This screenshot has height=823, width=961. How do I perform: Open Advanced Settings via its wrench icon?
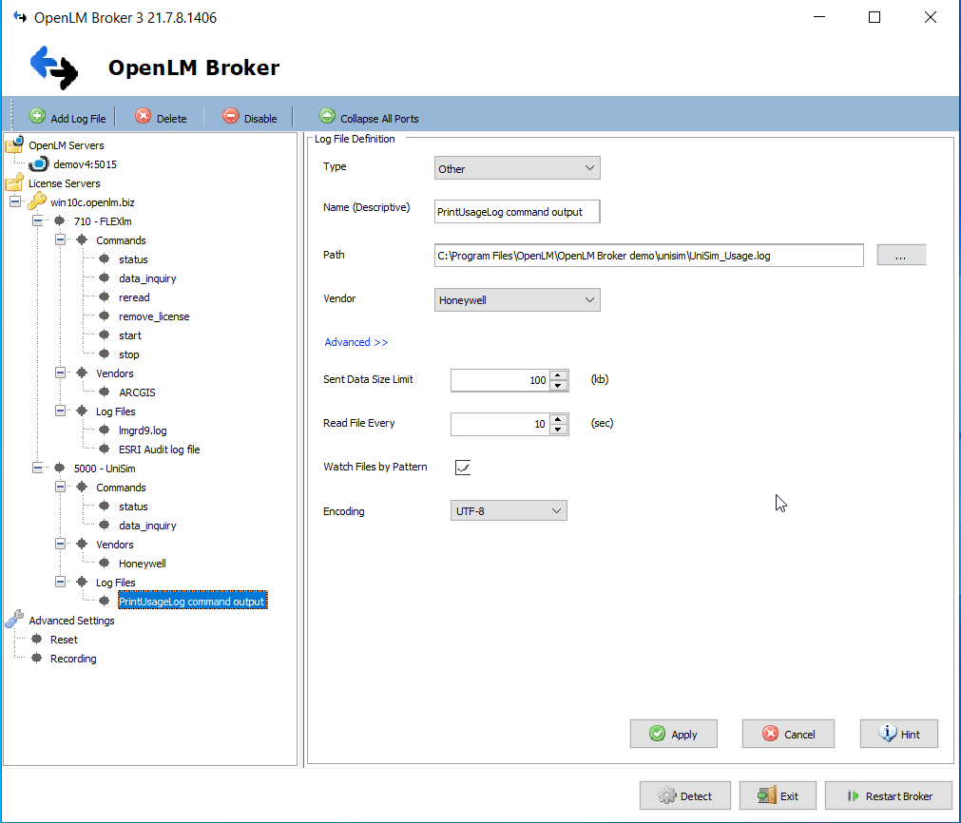[14, 620]
